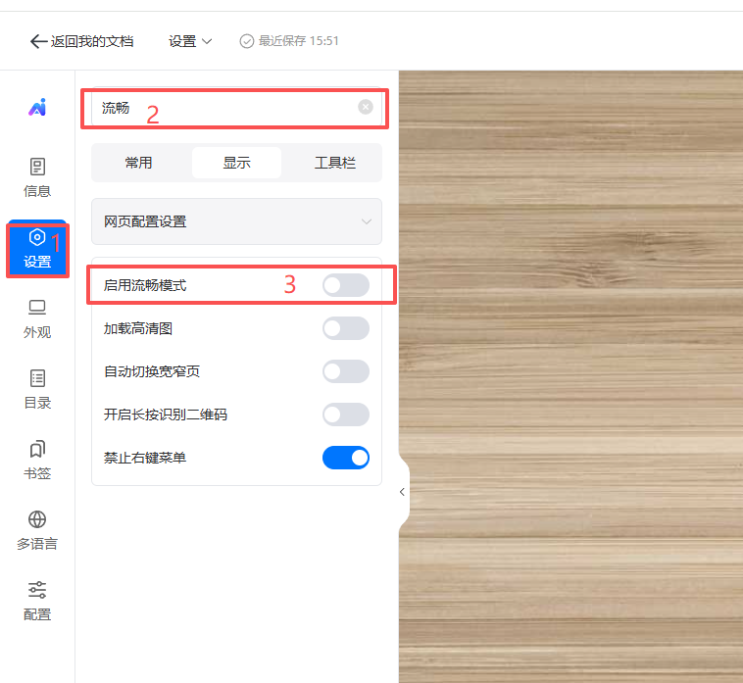Click 返回我的文档 back link
Image resolution: width=743 pixels, height=683 pixels.
[x=82, y=41]
